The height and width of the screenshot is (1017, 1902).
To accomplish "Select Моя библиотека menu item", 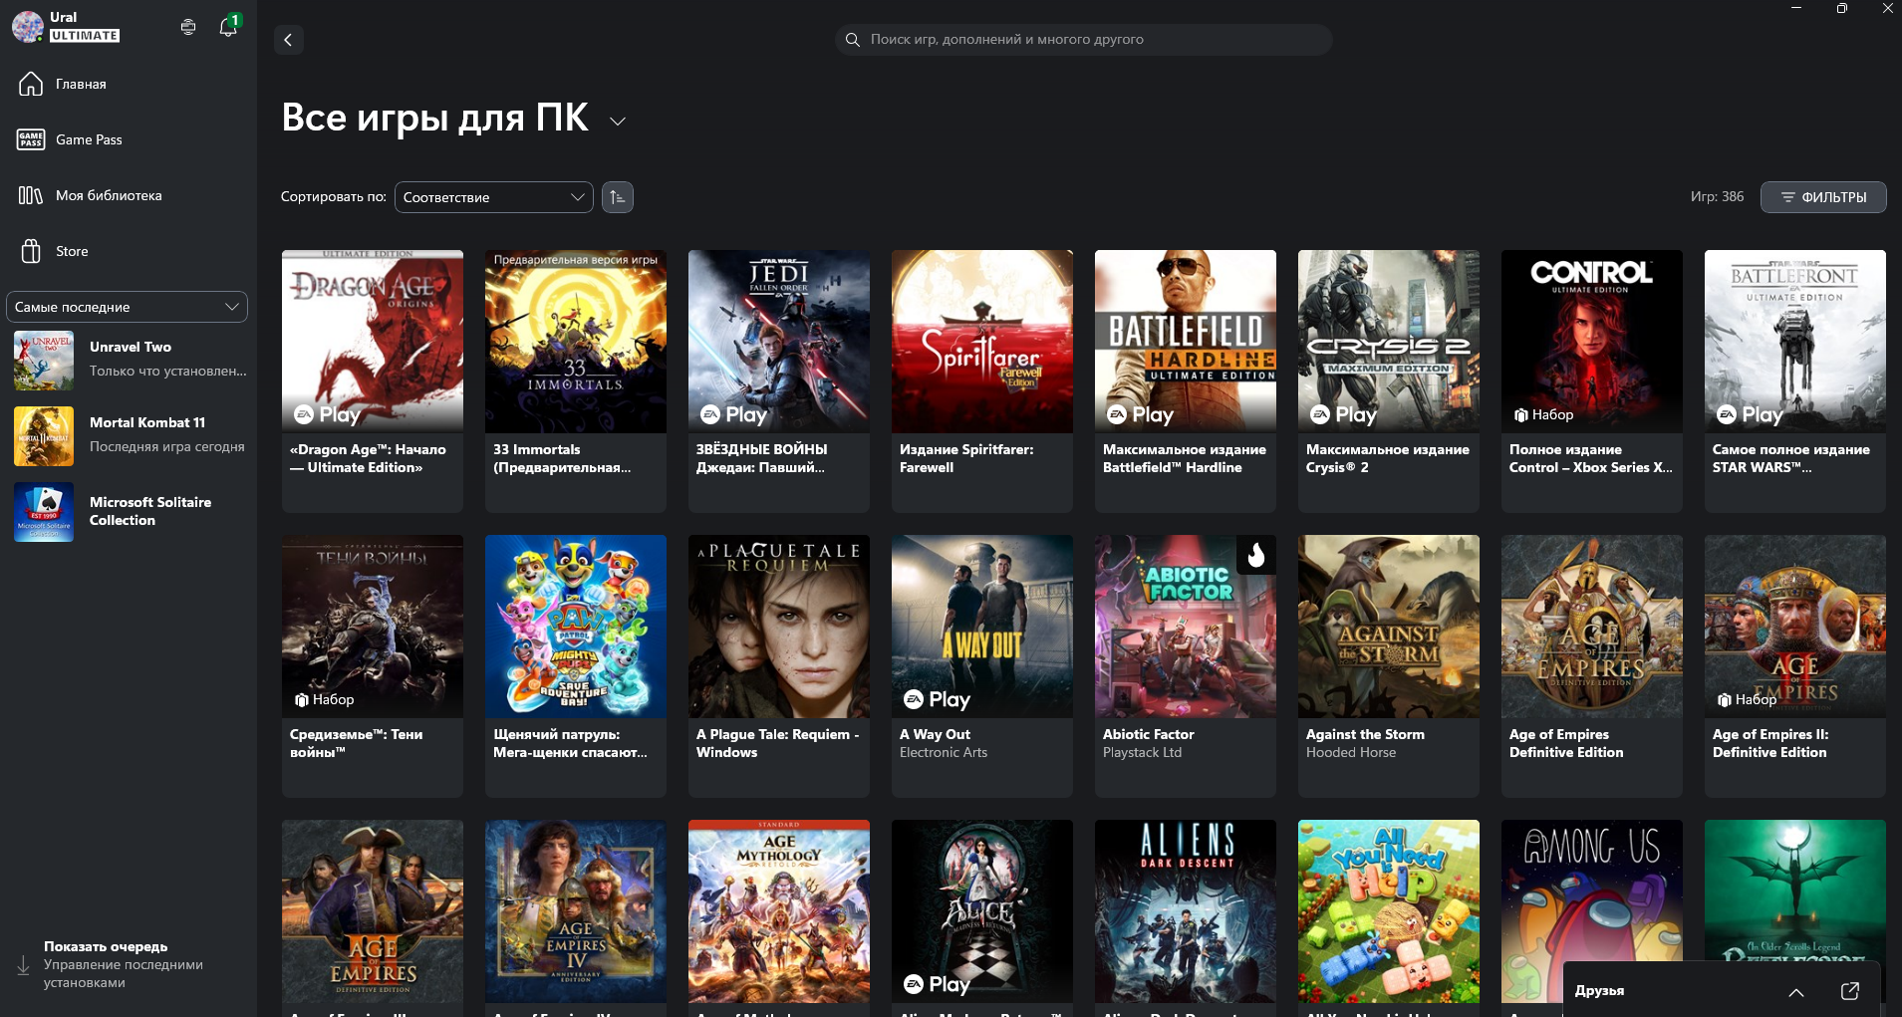I will pos(109,195).
